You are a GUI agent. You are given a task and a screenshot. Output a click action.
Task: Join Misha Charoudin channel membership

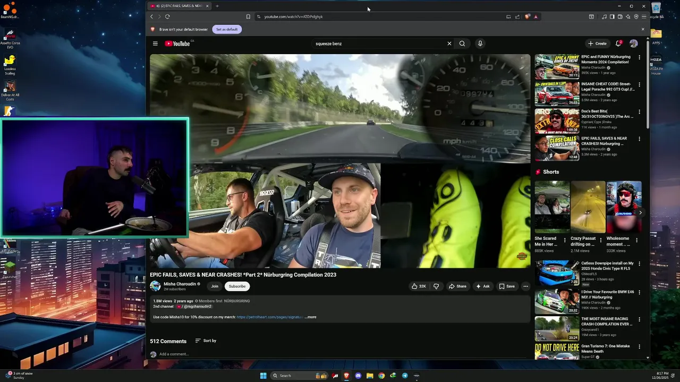point(215,286)
